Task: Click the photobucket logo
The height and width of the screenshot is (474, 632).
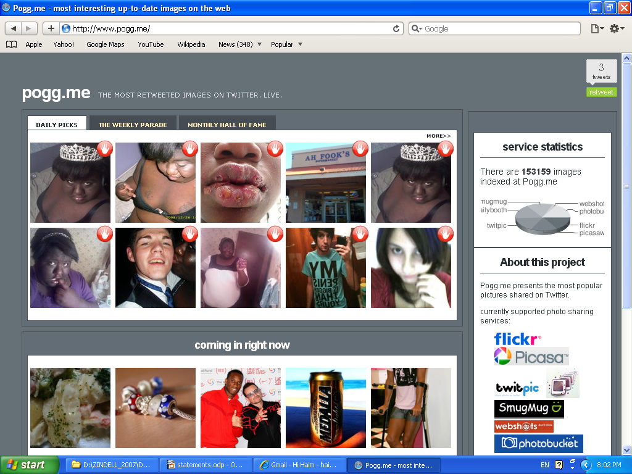Action: click(x=538, y=443)
